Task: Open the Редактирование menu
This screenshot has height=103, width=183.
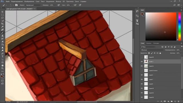Action: coord(17,1)
